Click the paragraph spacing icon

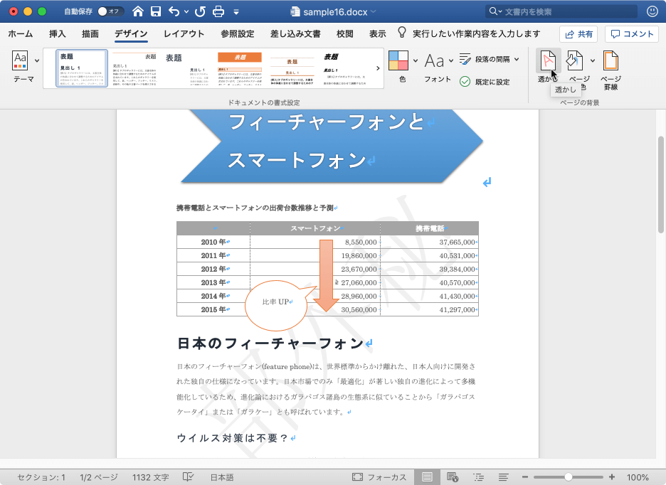(465, 59)
